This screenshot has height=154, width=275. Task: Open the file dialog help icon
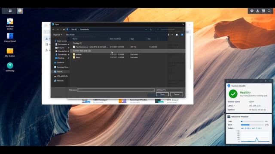point(182,35)
